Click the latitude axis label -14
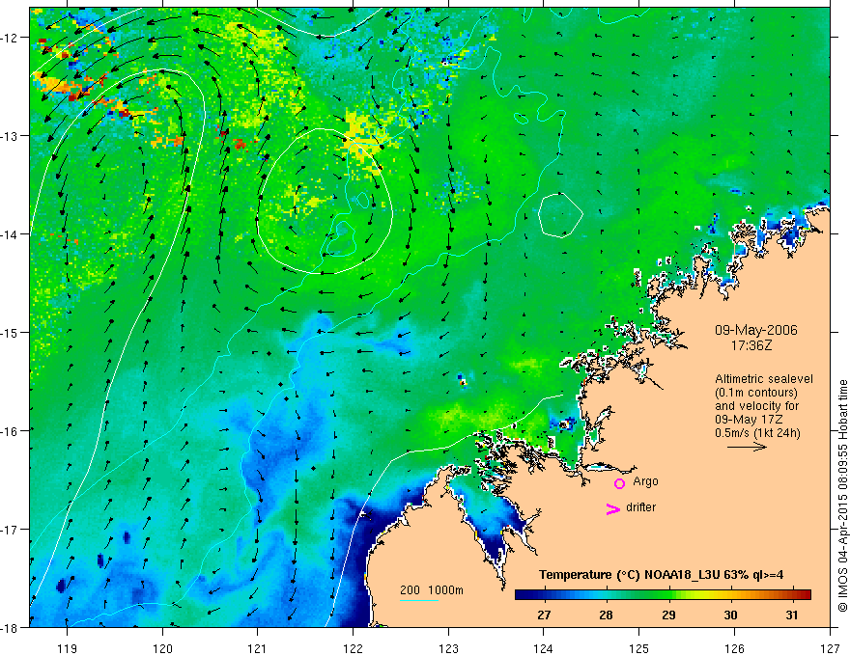 point(10,234)
